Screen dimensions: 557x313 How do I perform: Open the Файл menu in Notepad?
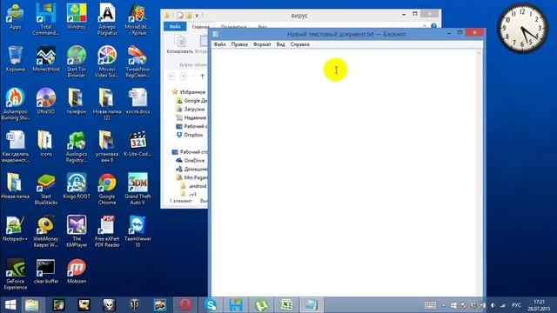(219, 44)
